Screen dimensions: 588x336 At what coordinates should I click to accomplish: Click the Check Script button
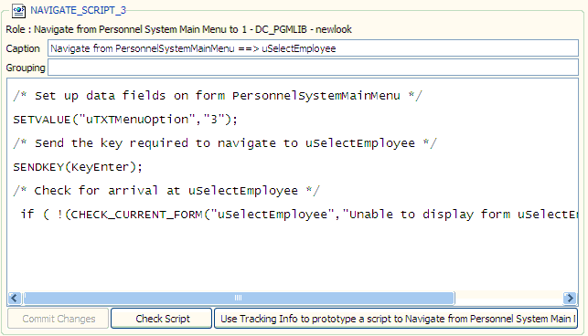[x=162, y=319]
